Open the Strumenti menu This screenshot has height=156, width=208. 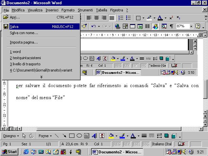tap(85, 10)
